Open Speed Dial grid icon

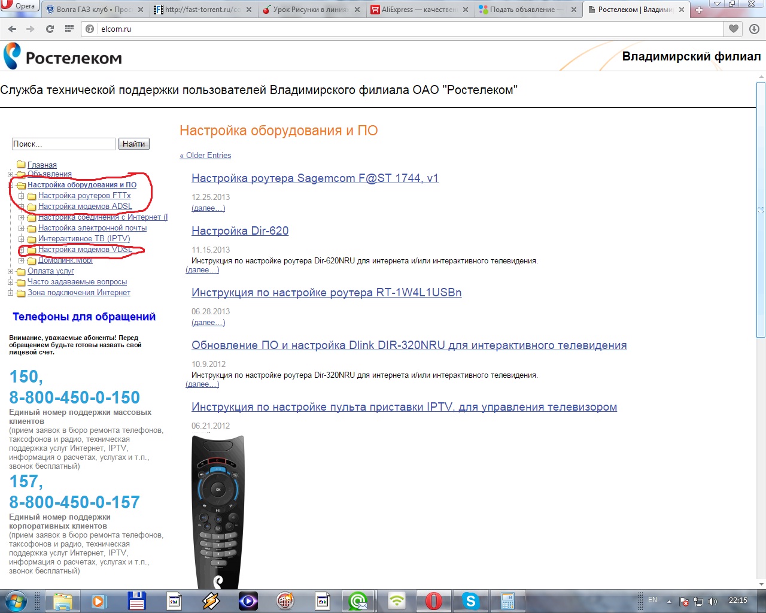tap(69, 29)
